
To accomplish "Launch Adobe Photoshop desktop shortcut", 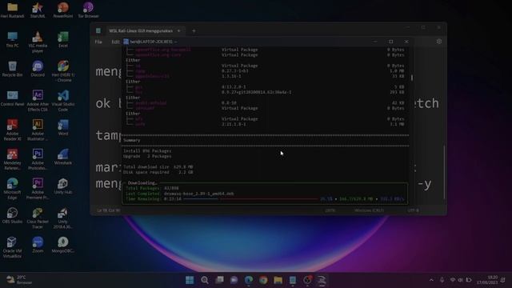I will pos(38,160).
